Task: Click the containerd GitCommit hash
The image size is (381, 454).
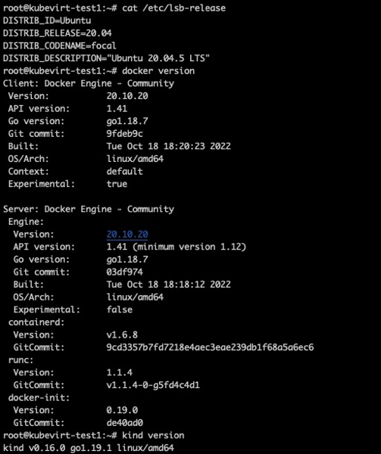Action: click(x=210, y=347)
